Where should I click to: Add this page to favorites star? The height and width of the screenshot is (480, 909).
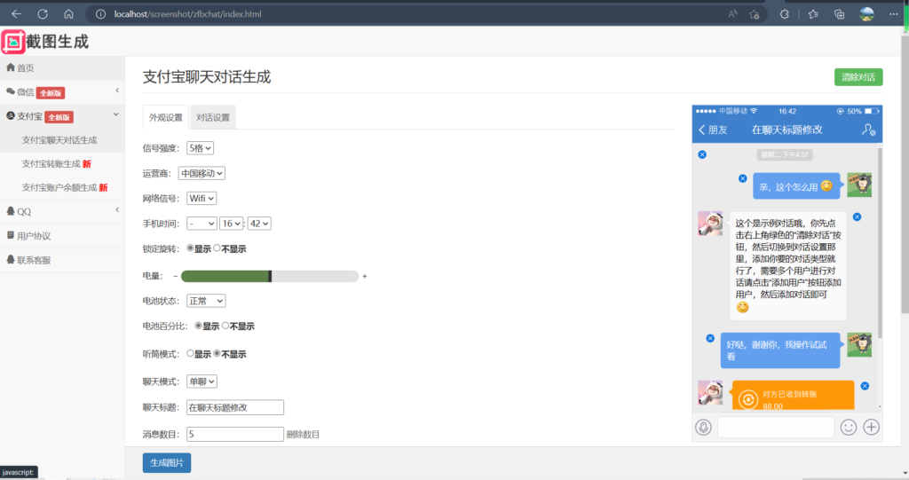[x=754, y=14]
